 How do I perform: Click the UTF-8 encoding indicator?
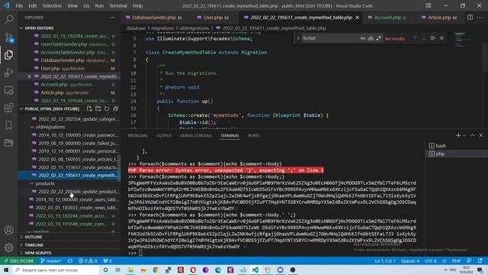pyautogui.click(x=430, y=260)
